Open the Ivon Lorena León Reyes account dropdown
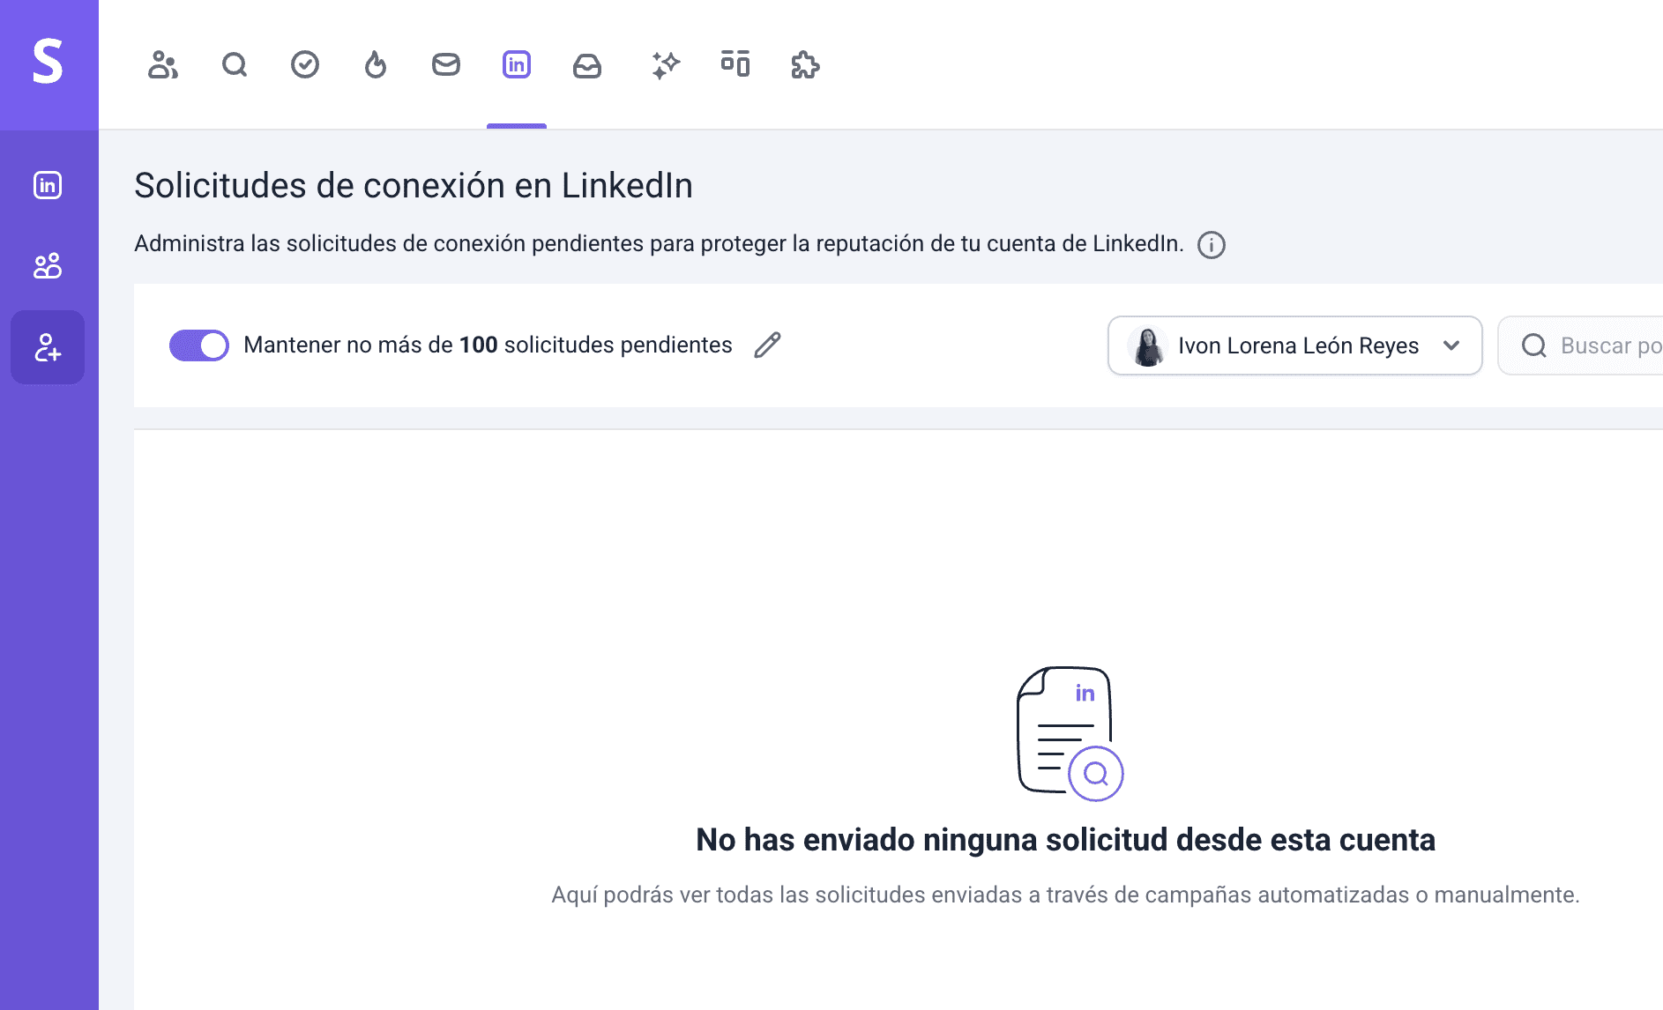Image resolution: width=1663 pixels, height=1010 pixels. pyautogui.click(x=1294, y=345)
